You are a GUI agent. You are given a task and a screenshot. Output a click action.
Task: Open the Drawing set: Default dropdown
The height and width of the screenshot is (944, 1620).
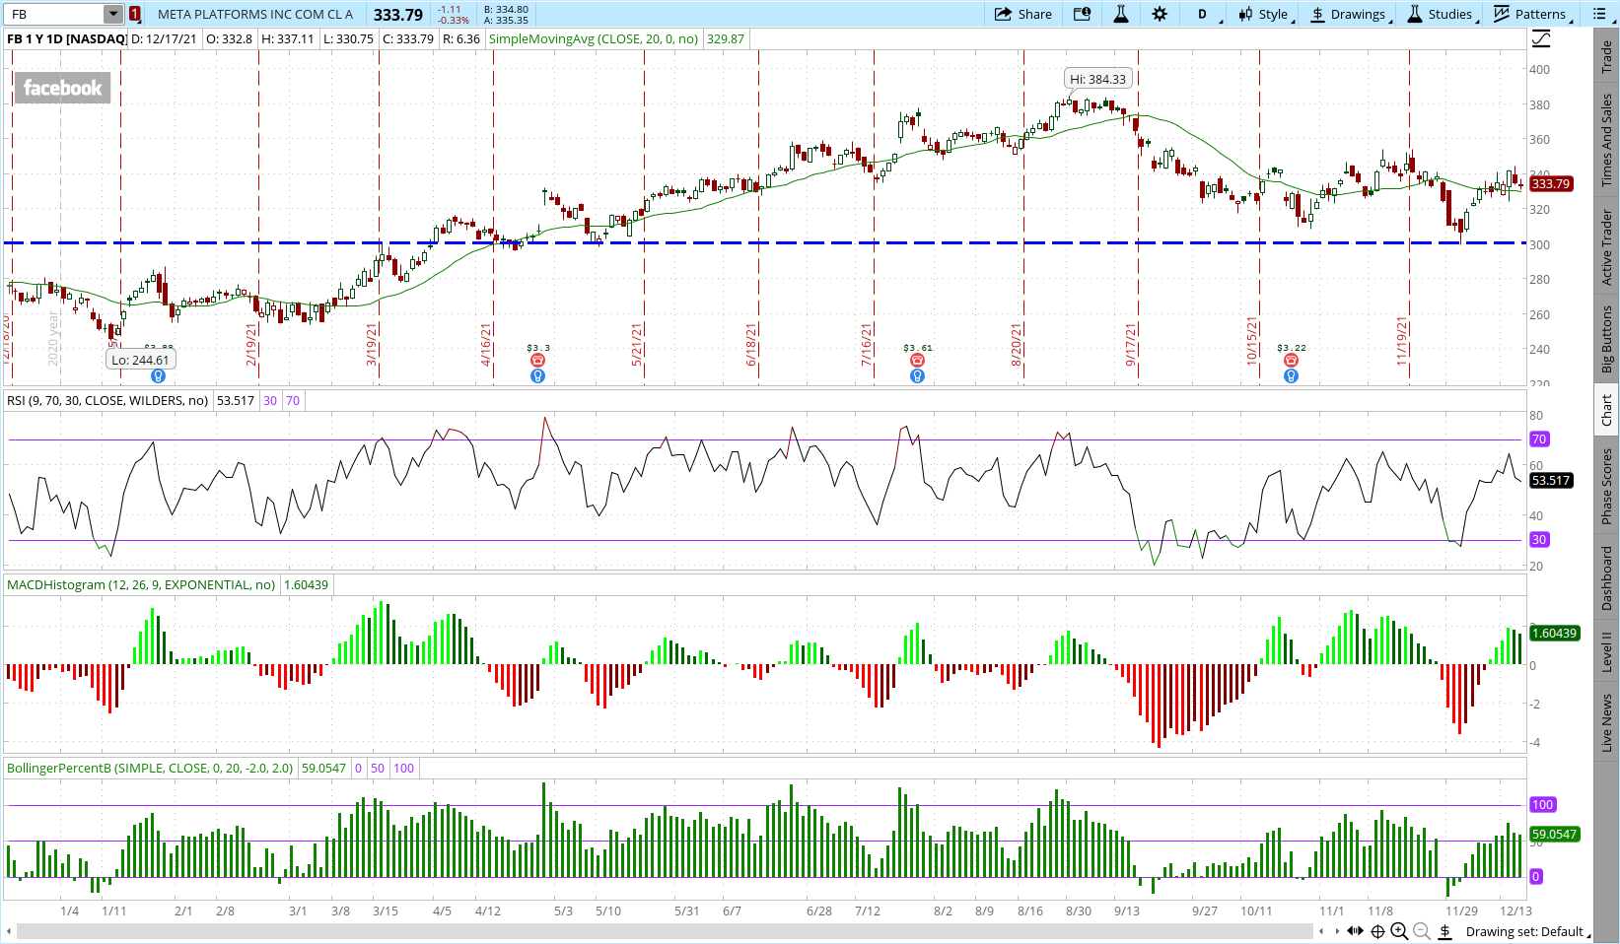pyautogui.click(x=1528, y=931)
